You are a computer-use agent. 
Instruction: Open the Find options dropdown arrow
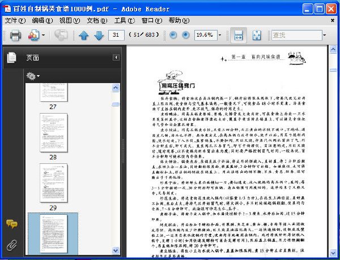click(x=325, y=35)
